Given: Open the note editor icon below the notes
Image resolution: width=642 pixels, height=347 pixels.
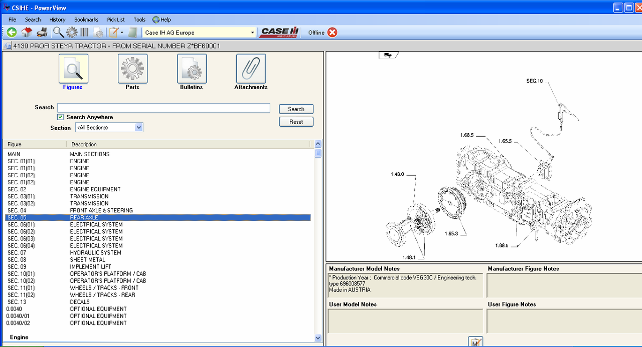Looking at the screenshot, I should point(475,341).
